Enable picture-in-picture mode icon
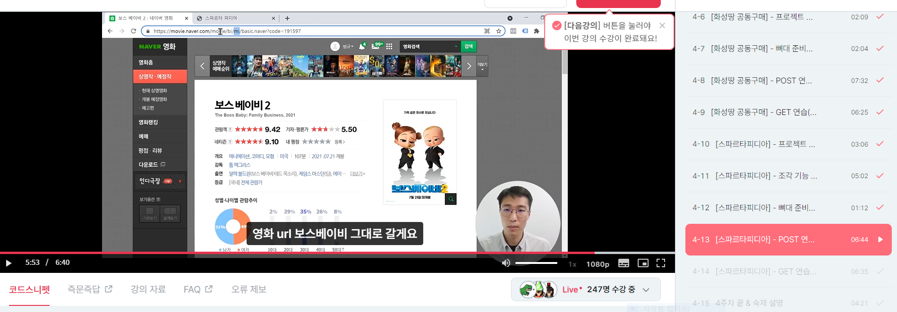Image resolution: width=897 pixels, height=312 pixels. [x=643, y=263]
